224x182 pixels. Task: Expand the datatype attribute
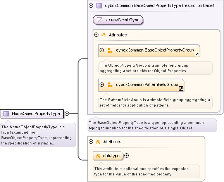click(x=127, y=156)
